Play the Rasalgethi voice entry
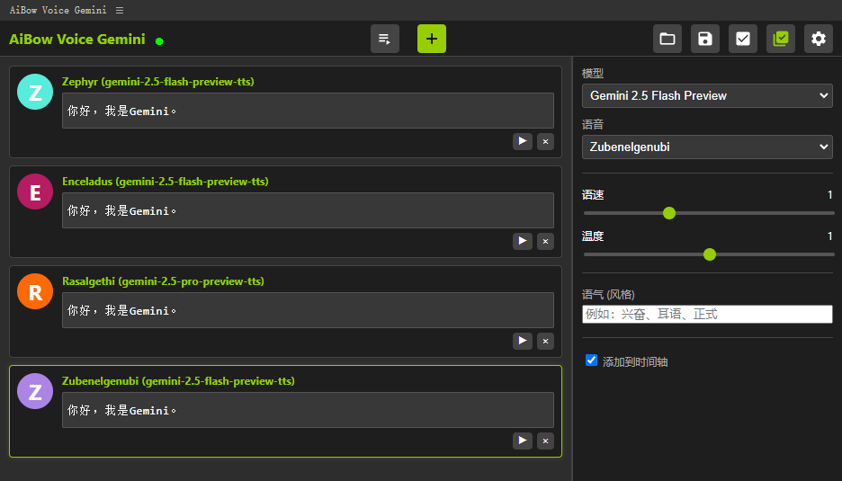Screen dimensions: 842x481 tap(523, 341)
